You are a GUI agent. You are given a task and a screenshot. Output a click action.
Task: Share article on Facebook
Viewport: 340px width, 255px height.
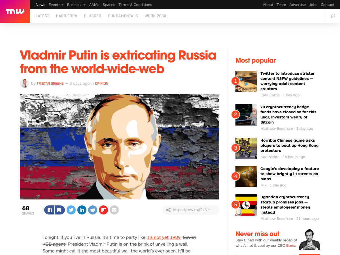pyautogui.click(x=49, y=210)
